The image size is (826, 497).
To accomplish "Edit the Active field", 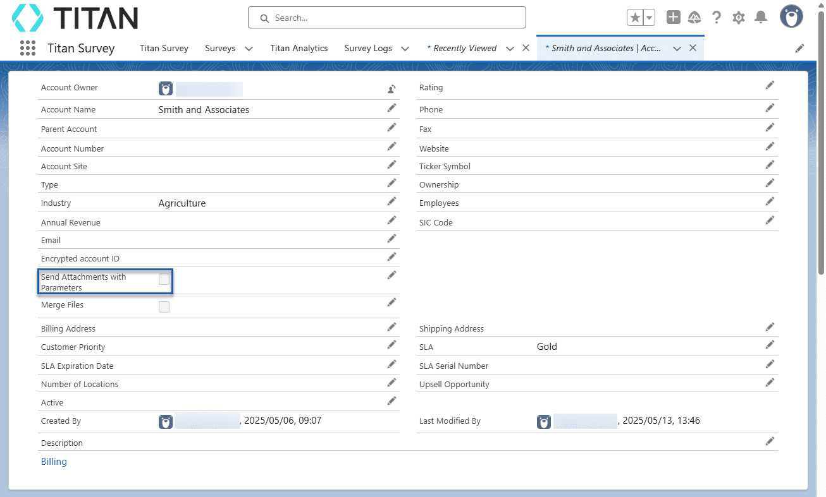I will (x=391, y=401).
